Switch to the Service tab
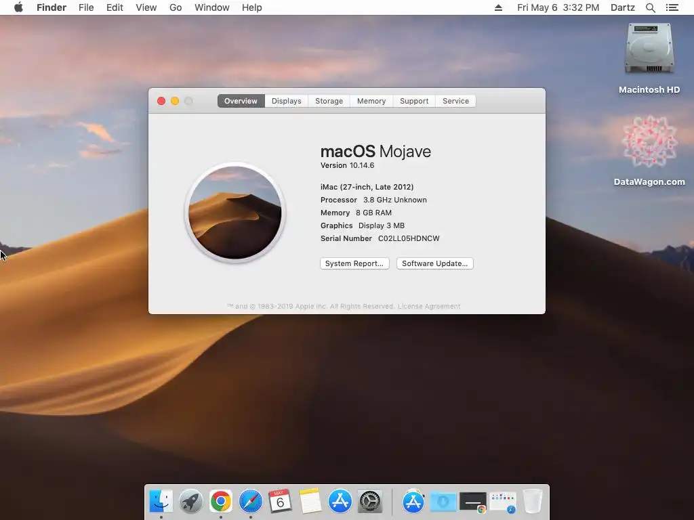694x520 pixels. click(455, 101)
